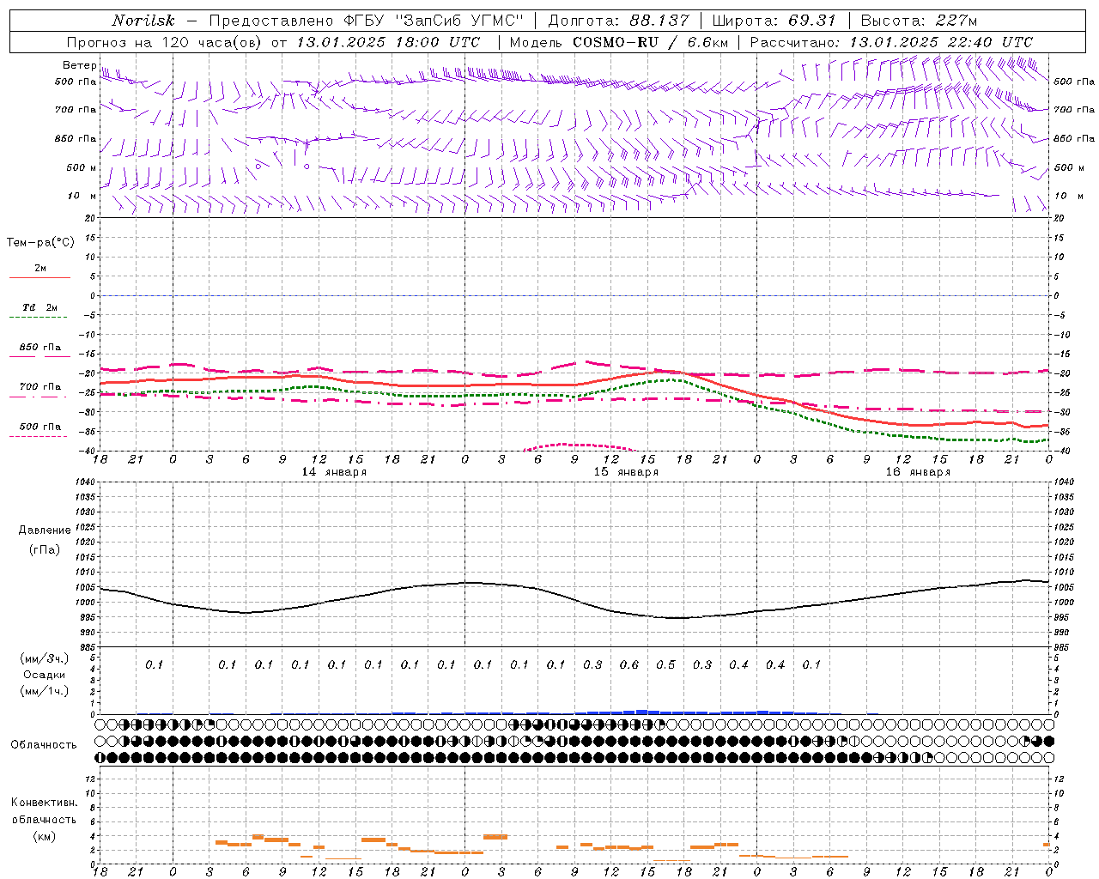The height and width of the screenshot is (879, 1099).
Task: Select the 14 января date label
Action: point(334,472)
